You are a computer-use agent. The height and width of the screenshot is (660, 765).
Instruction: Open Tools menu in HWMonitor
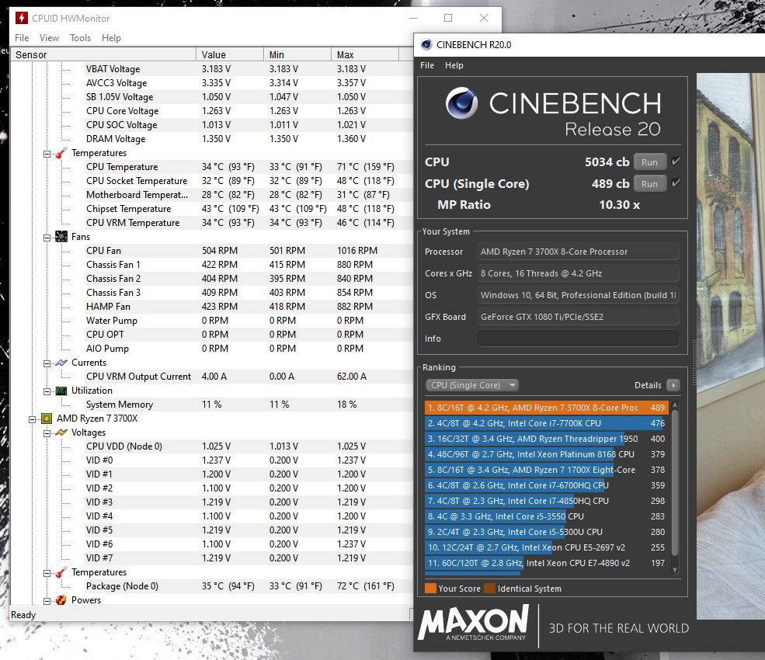pyautogui.click(x=81, y=38)
